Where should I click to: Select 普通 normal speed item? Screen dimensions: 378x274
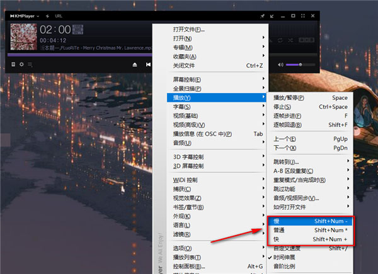click(x=310, y=230)
